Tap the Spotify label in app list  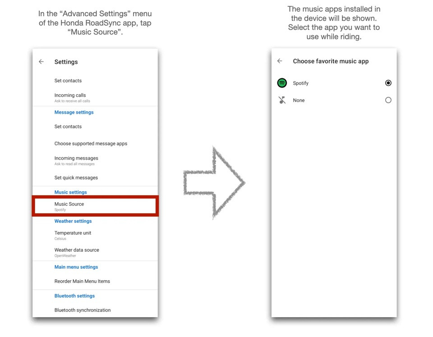click(300, 83)
